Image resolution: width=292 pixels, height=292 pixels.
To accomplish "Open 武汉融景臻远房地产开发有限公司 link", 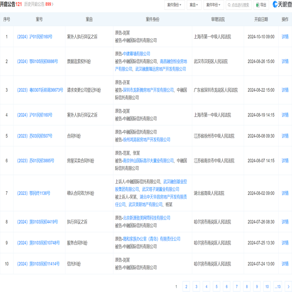I will click(160, 69).
